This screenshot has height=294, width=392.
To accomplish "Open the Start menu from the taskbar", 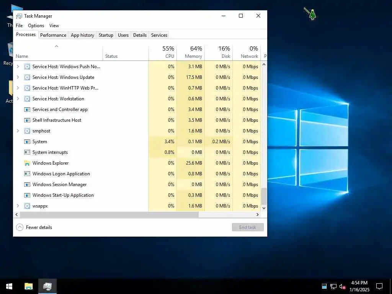I will [9, 286].
